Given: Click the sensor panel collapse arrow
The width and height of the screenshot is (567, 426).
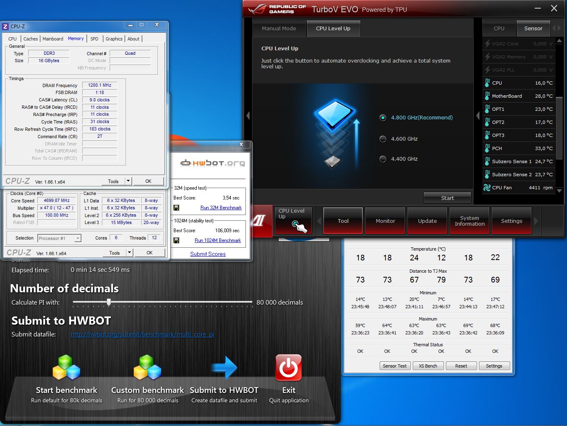Looking at the screenshot, I should pyautogui.click(x=477, y=116).
